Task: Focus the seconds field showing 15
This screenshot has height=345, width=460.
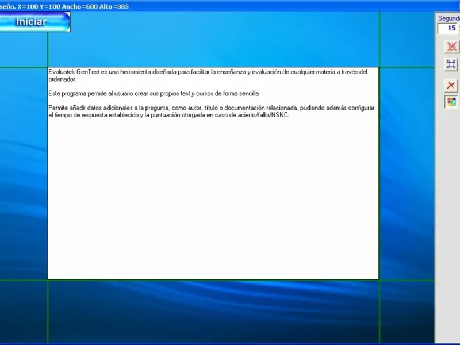Action: point(448,28)
